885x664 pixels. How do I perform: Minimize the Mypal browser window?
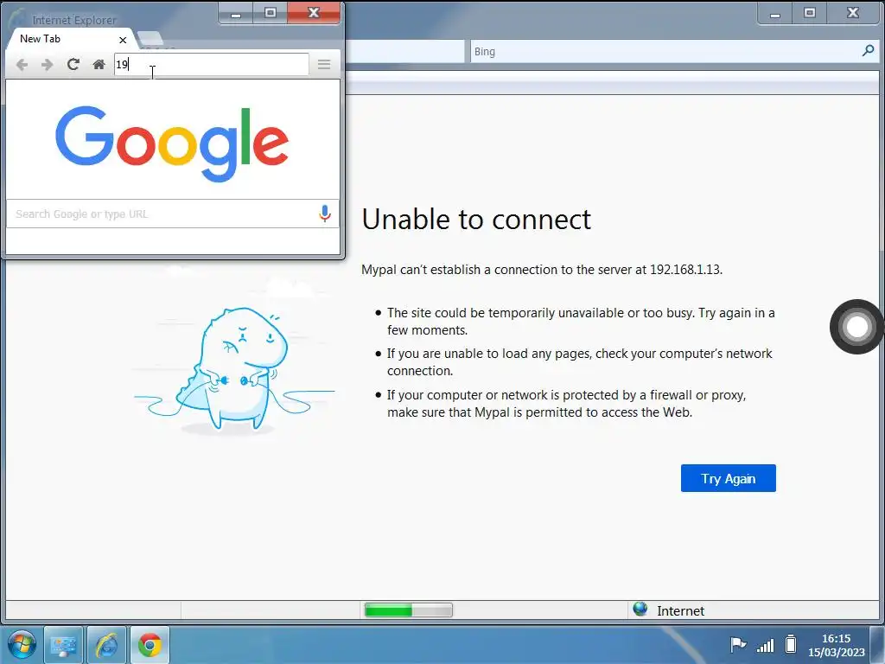(x=775, y=13)
